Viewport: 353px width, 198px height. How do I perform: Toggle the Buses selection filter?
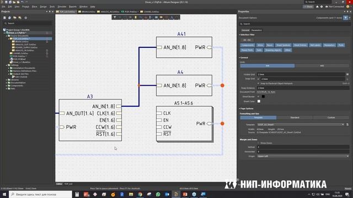pos(270,45)
